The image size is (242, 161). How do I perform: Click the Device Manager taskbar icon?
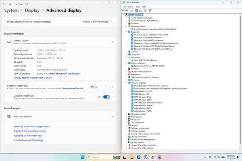coord(152,157)
